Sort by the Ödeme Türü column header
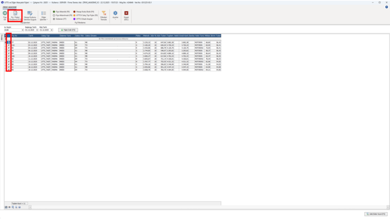390x219 pixels. pyautogui.click(x=67, y=36)
